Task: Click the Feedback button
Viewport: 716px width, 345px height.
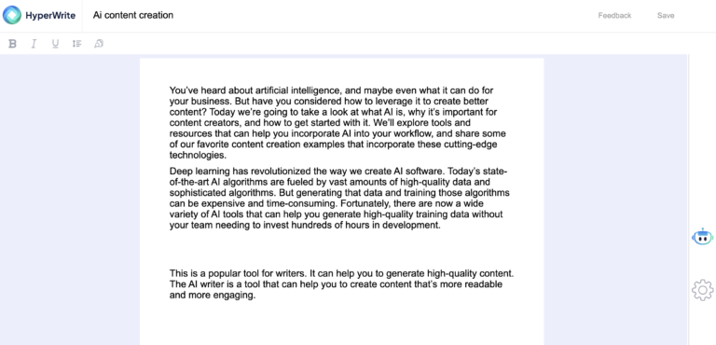Action: [614, 16]
